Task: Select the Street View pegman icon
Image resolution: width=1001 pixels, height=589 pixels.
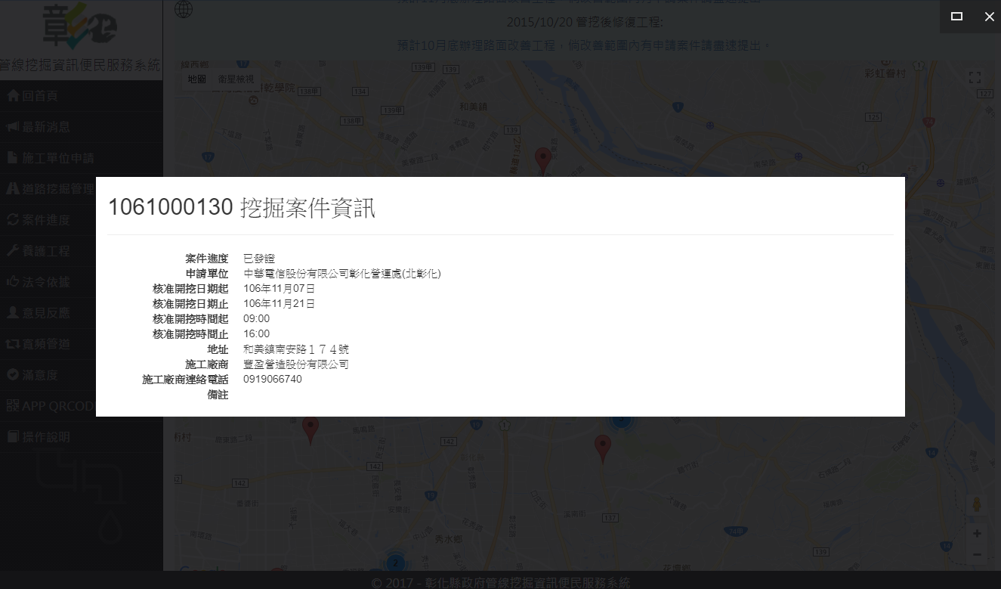Action: [x=977, y=505]
